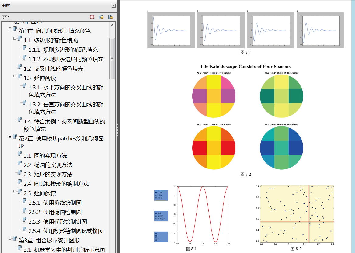Viewport: 355px width, 253px height.
Task: Jump to bookmark 1.2 交叉曲线的颜色填充
Action: pos(54,68)
